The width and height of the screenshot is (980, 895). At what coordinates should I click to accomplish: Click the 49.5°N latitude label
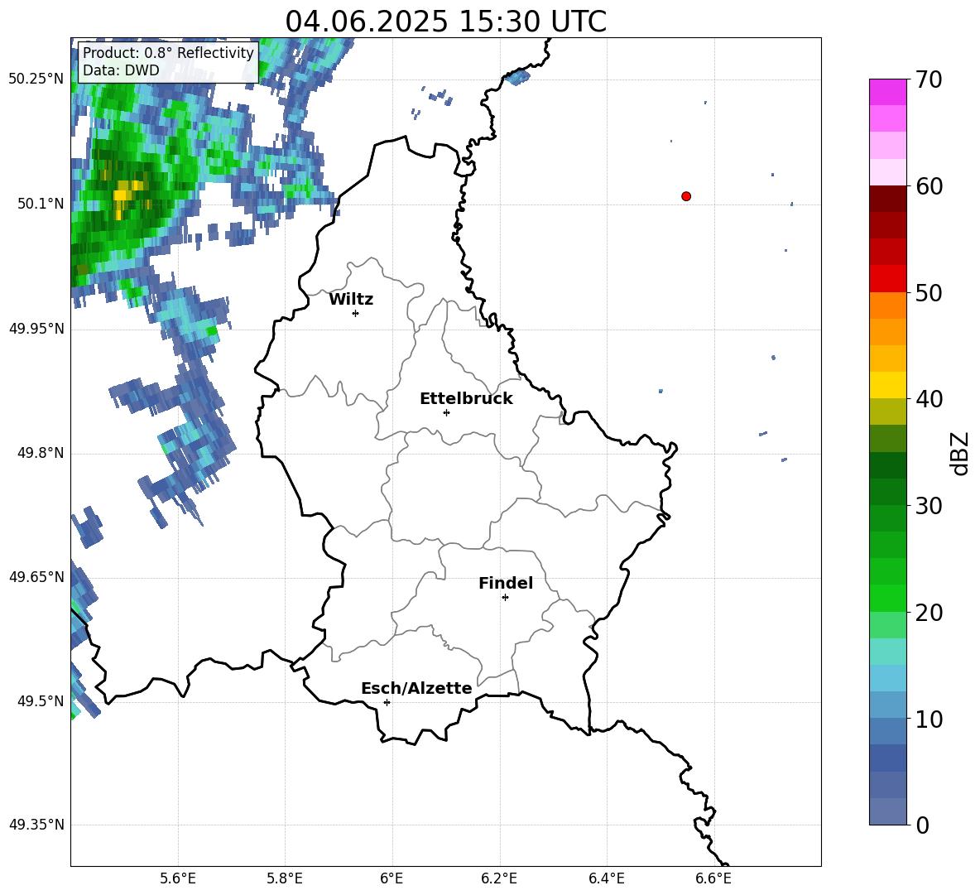pos(41,701)
